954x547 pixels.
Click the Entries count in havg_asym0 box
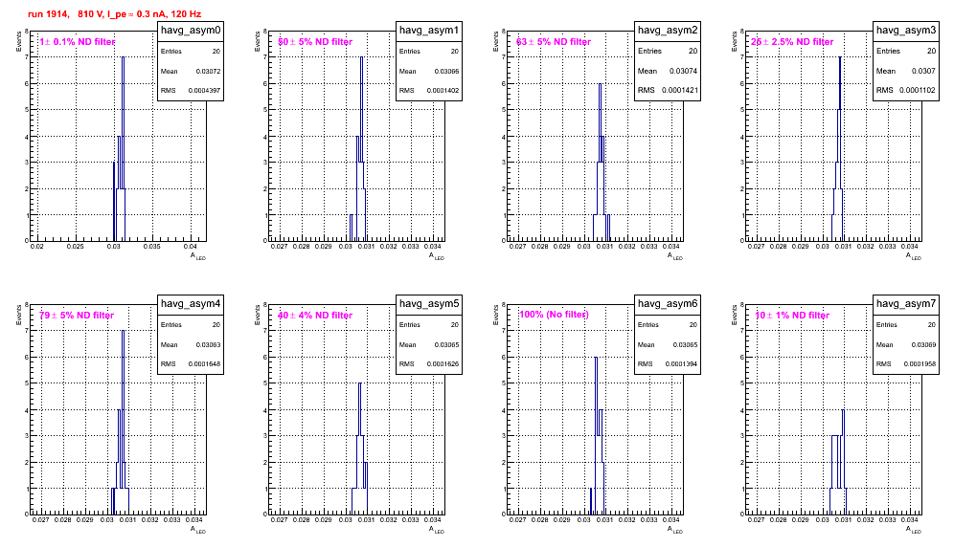[216, 52]
